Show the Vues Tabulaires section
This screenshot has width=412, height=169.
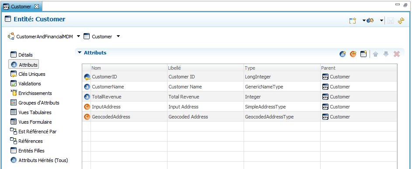click(35, 112)
